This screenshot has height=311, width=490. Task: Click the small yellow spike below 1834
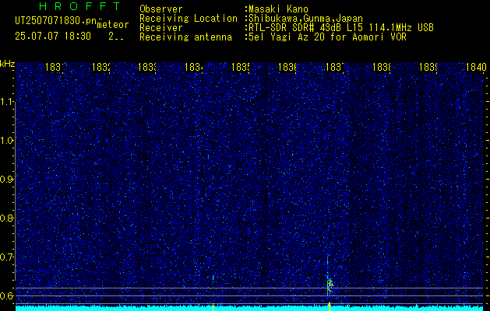pyautogui.click(x=213, y=307)
